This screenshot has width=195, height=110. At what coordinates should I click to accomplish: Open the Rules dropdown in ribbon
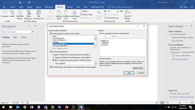point(84,11)
